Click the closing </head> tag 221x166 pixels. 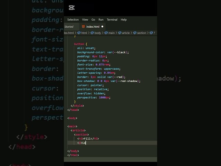pyautogui.click(x=73, y=110)
